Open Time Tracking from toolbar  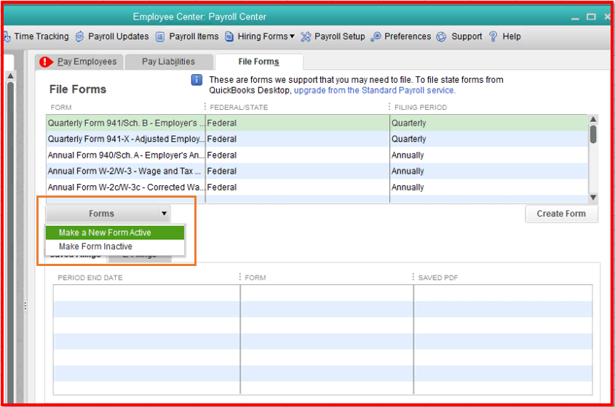click(x=41, y=36)
